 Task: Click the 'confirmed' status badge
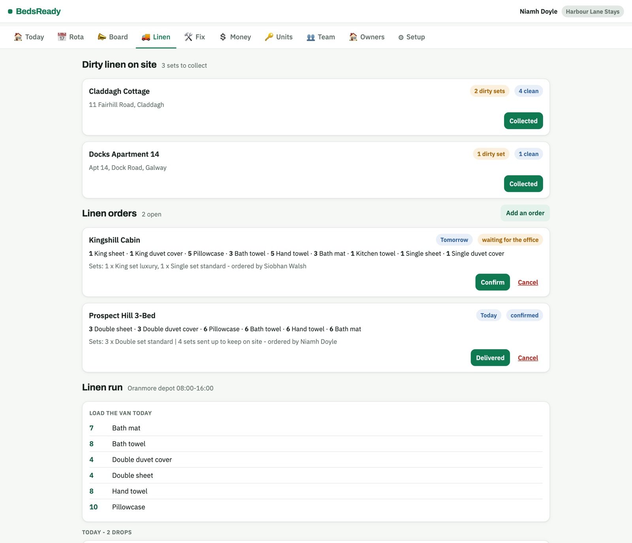point(524,315)
